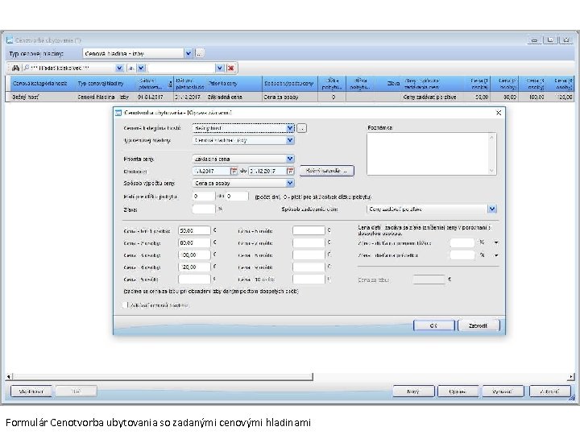Expand the Spôsob výpočtu ceny dropdown
The width and height of the screenshot is (580, 435).
(x=290, y=183)
